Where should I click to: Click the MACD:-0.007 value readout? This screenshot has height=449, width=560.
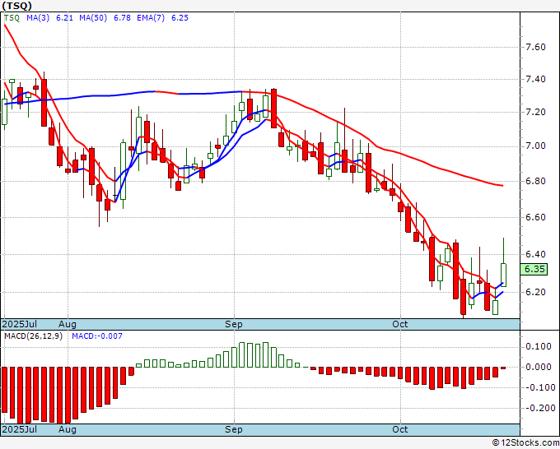pyautogui.click(x=97, y=336)
